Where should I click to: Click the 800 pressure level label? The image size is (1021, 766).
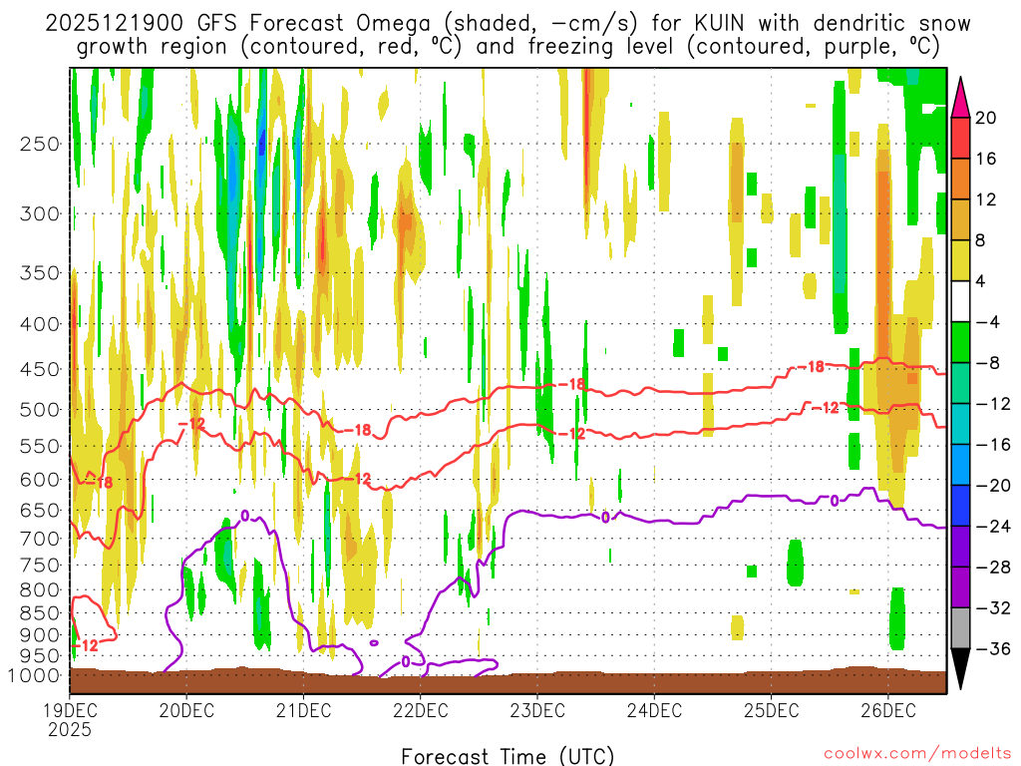pyautogui.click(x=40, y=589)
